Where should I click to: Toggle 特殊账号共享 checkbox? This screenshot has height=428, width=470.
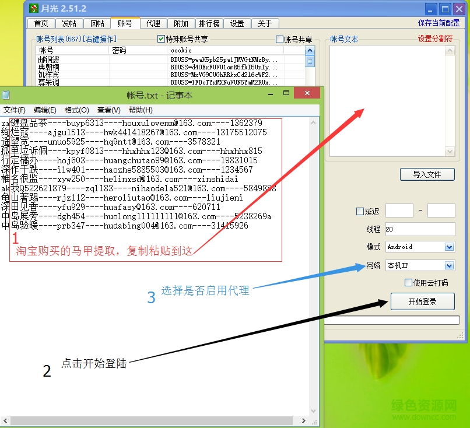point(161,39)
